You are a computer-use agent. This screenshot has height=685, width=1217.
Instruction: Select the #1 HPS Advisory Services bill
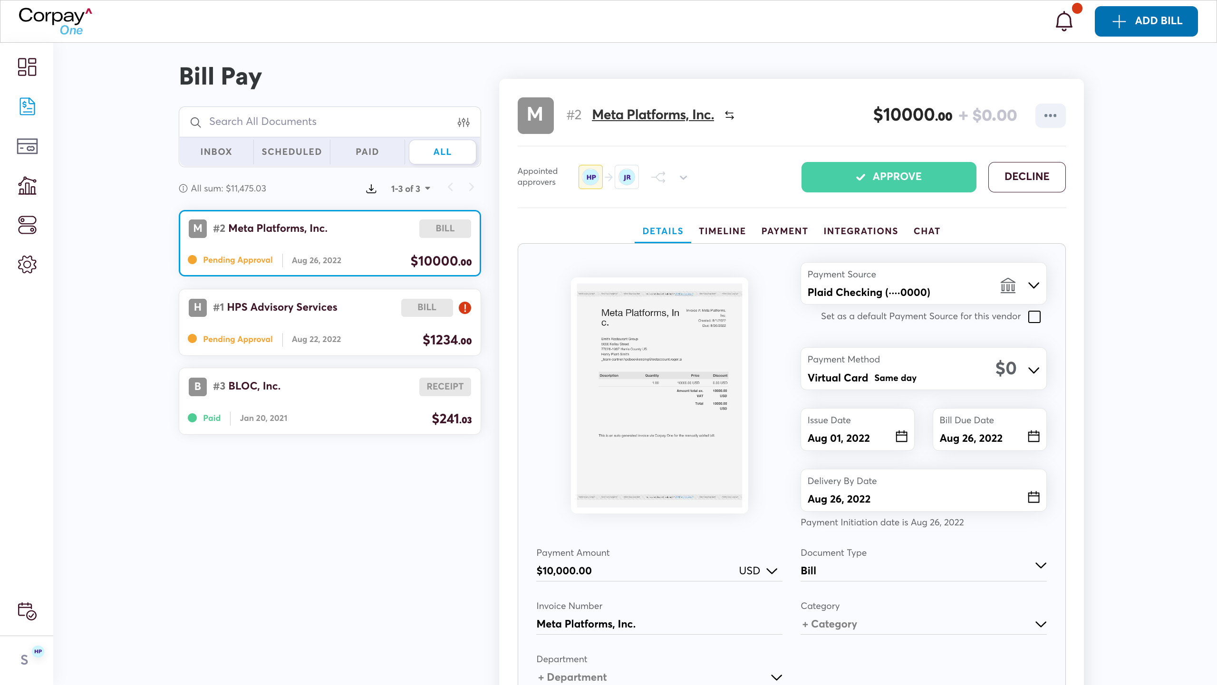click(x=330, y=323)
